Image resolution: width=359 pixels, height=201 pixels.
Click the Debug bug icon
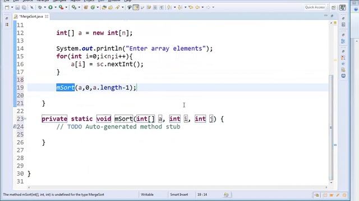click(40, 7)
